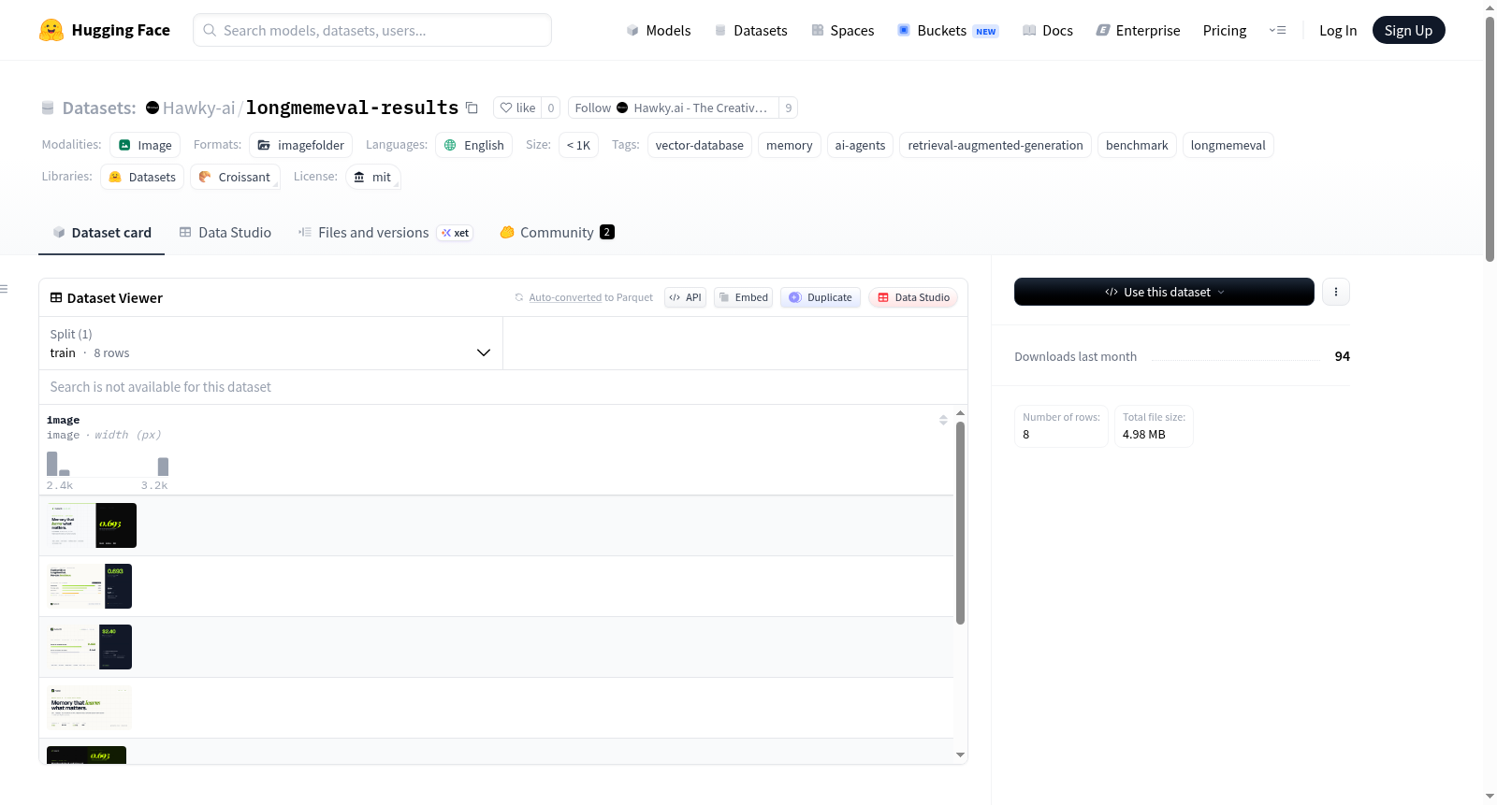Select the Image modality tag

[145, 145]
